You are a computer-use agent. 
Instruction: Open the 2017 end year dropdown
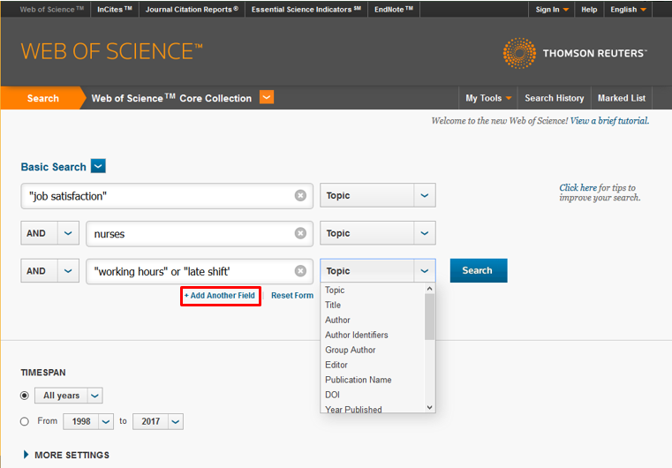(x=176, y=422)
